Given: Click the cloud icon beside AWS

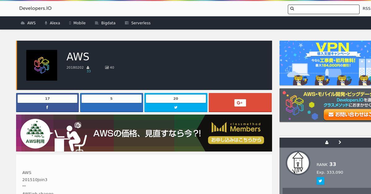Looking at the screenshot, I should [x=23, y=23].
